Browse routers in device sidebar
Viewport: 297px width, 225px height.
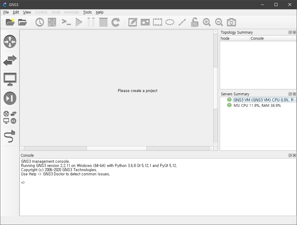pyautogui.click(x=10, y=42)
